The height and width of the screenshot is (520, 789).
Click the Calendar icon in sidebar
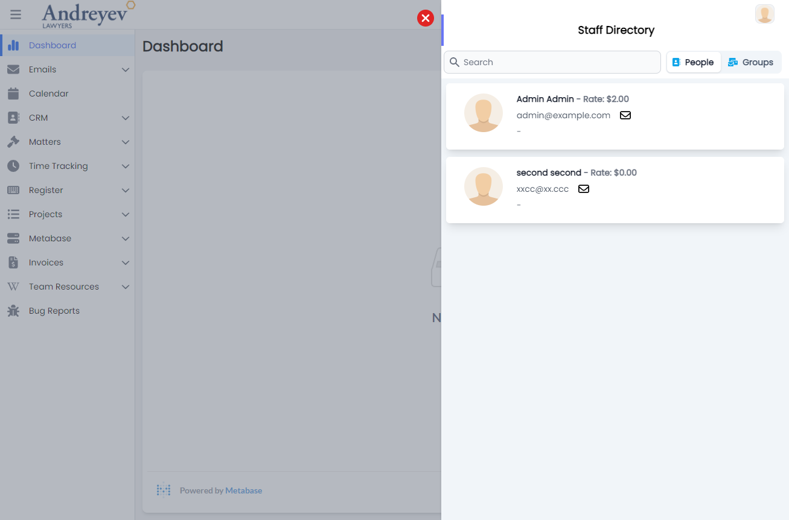13,94
